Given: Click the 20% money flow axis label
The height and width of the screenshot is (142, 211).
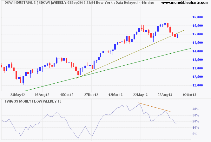Looking at the screenshot, I should click(x=196, y=121).
